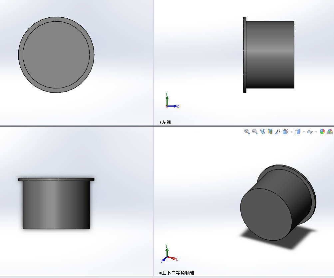This screenshot has height=278, width=334.
Task: Expand the View Orientation dropdown arrow
Action: (291, 132)
